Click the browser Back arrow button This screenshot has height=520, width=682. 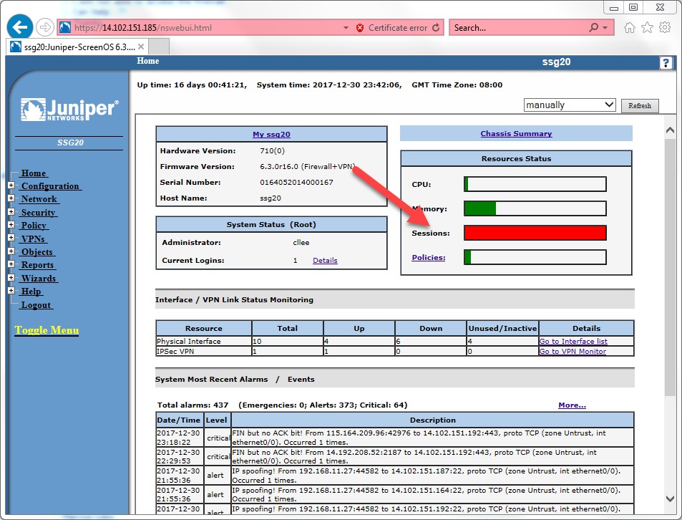(19, 27)
